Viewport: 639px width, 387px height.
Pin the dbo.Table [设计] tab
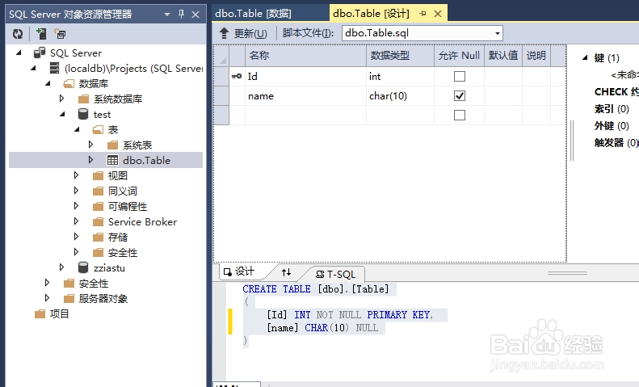[x=423, y=14]
